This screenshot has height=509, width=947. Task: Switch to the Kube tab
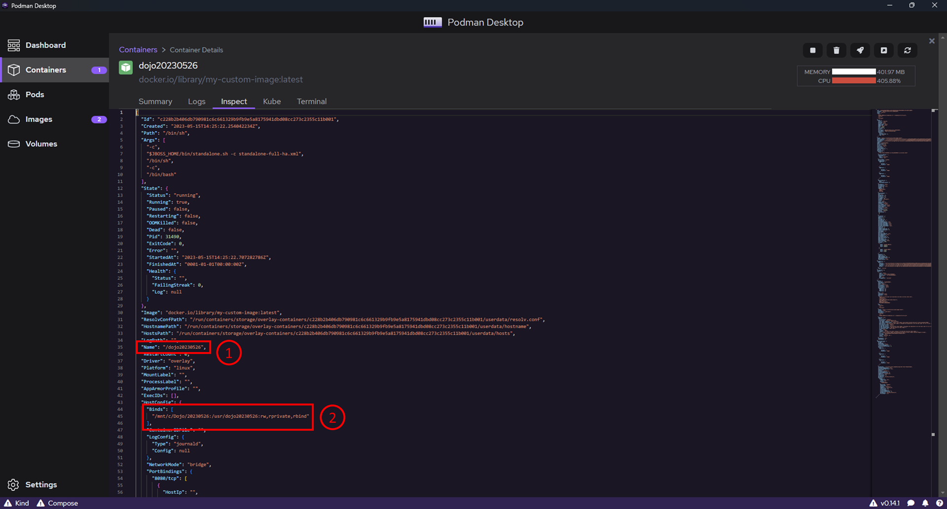272,101
